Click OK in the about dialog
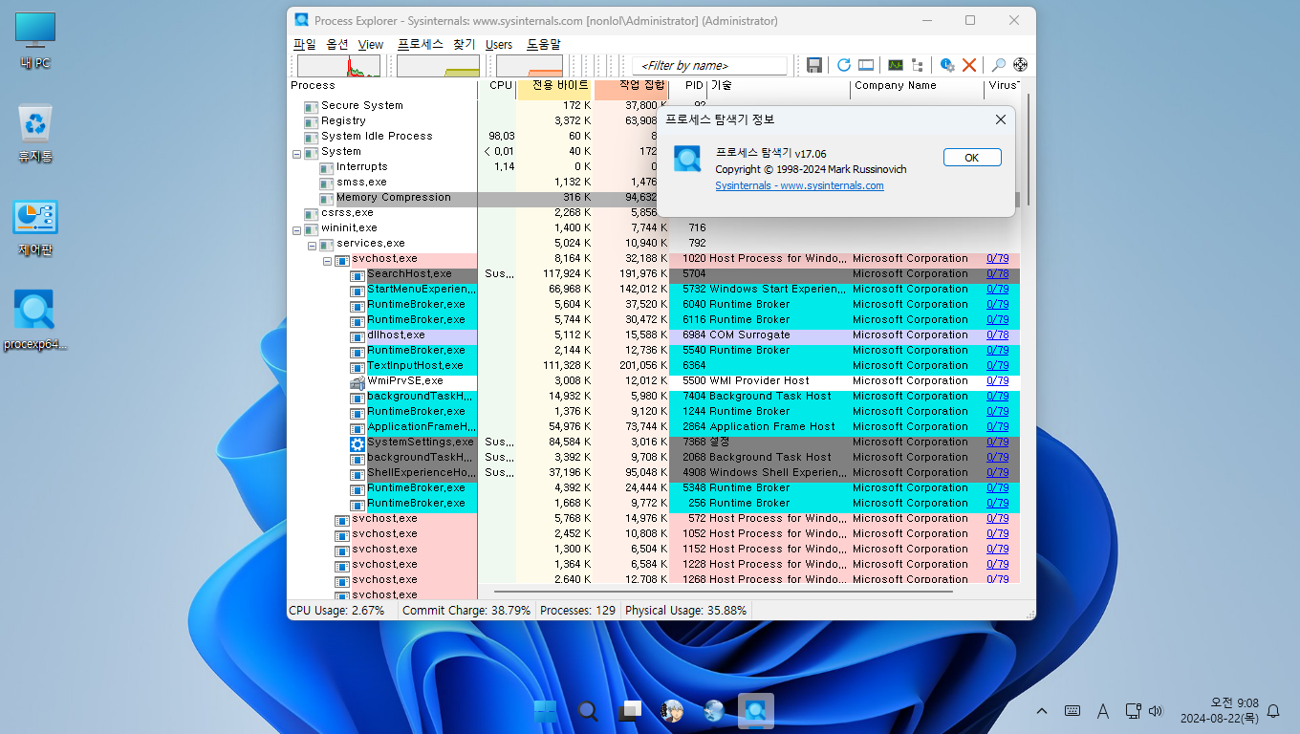Image resolution: width=1300 pixels, height=734 pixels. coord(972,158)
